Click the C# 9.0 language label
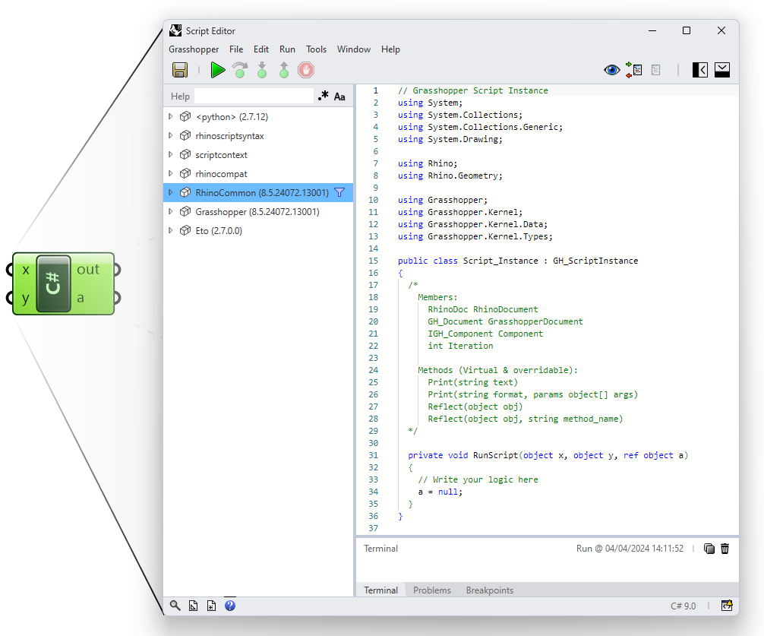This screenshot has height=636, width=764. tap(683, 606)
